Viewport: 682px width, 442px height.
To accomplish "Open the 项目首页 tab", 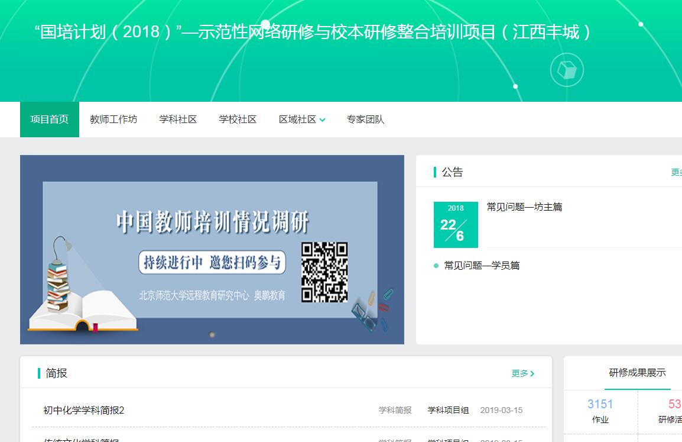I will point(50,120).
